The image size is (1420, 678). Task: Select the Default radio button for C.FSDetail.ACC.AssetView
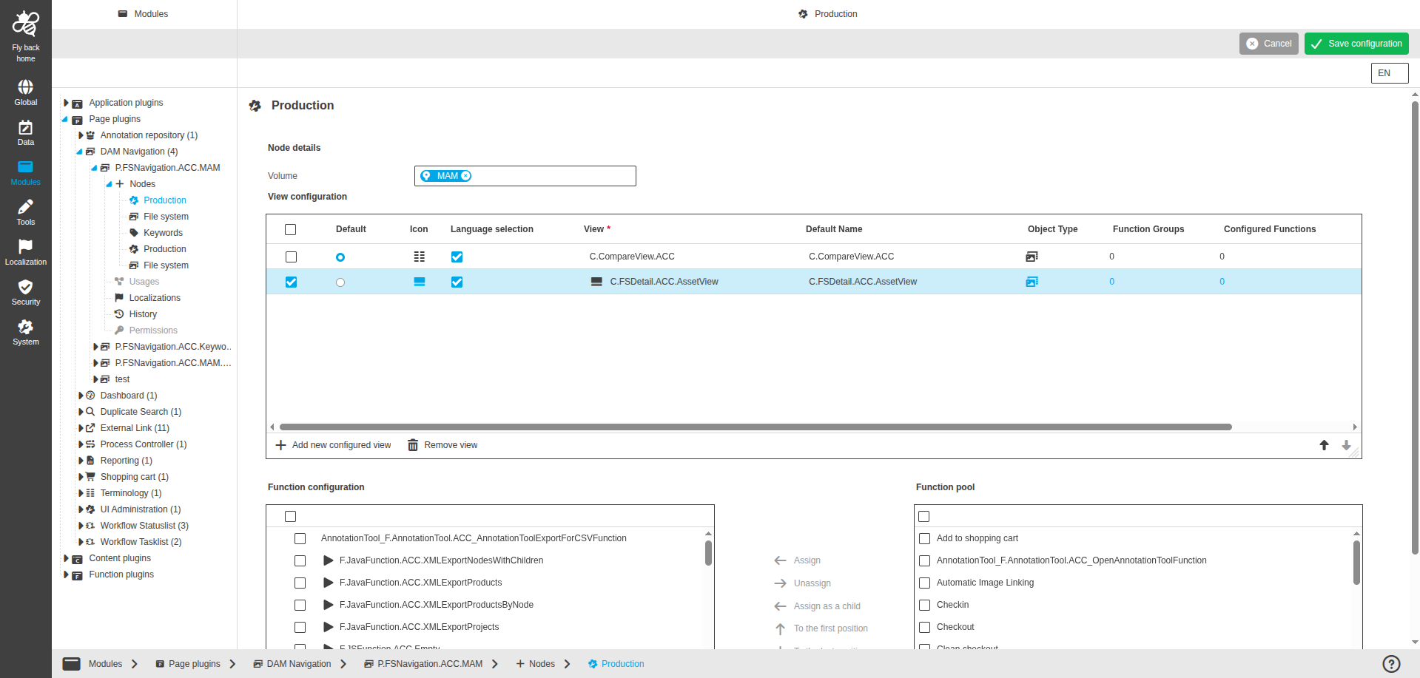pyautogui.click(x=340, y=282)
